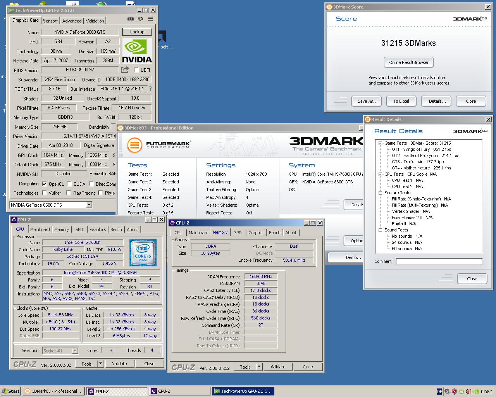
Task: Open the Advanced tab in GPU-Z
Action: click(x=72, y=21)
